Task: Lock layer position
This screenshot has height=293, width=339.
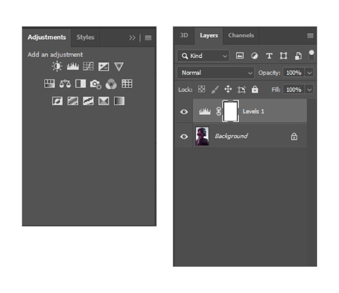Action: [x=228, y=89]
